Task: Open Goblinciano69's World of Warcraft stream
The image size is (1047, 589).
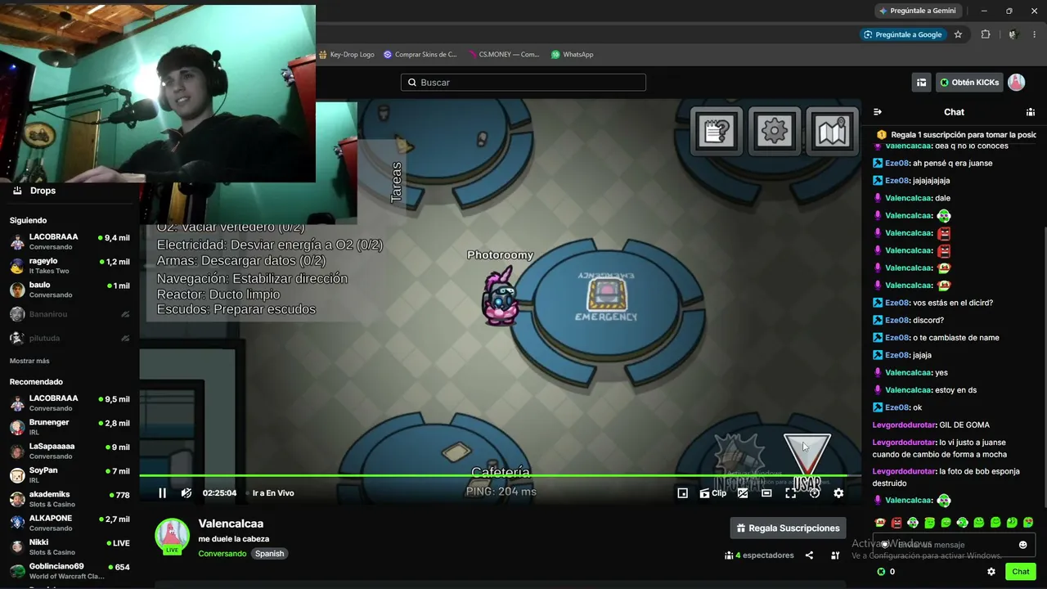Action: [x=70, y=571]
